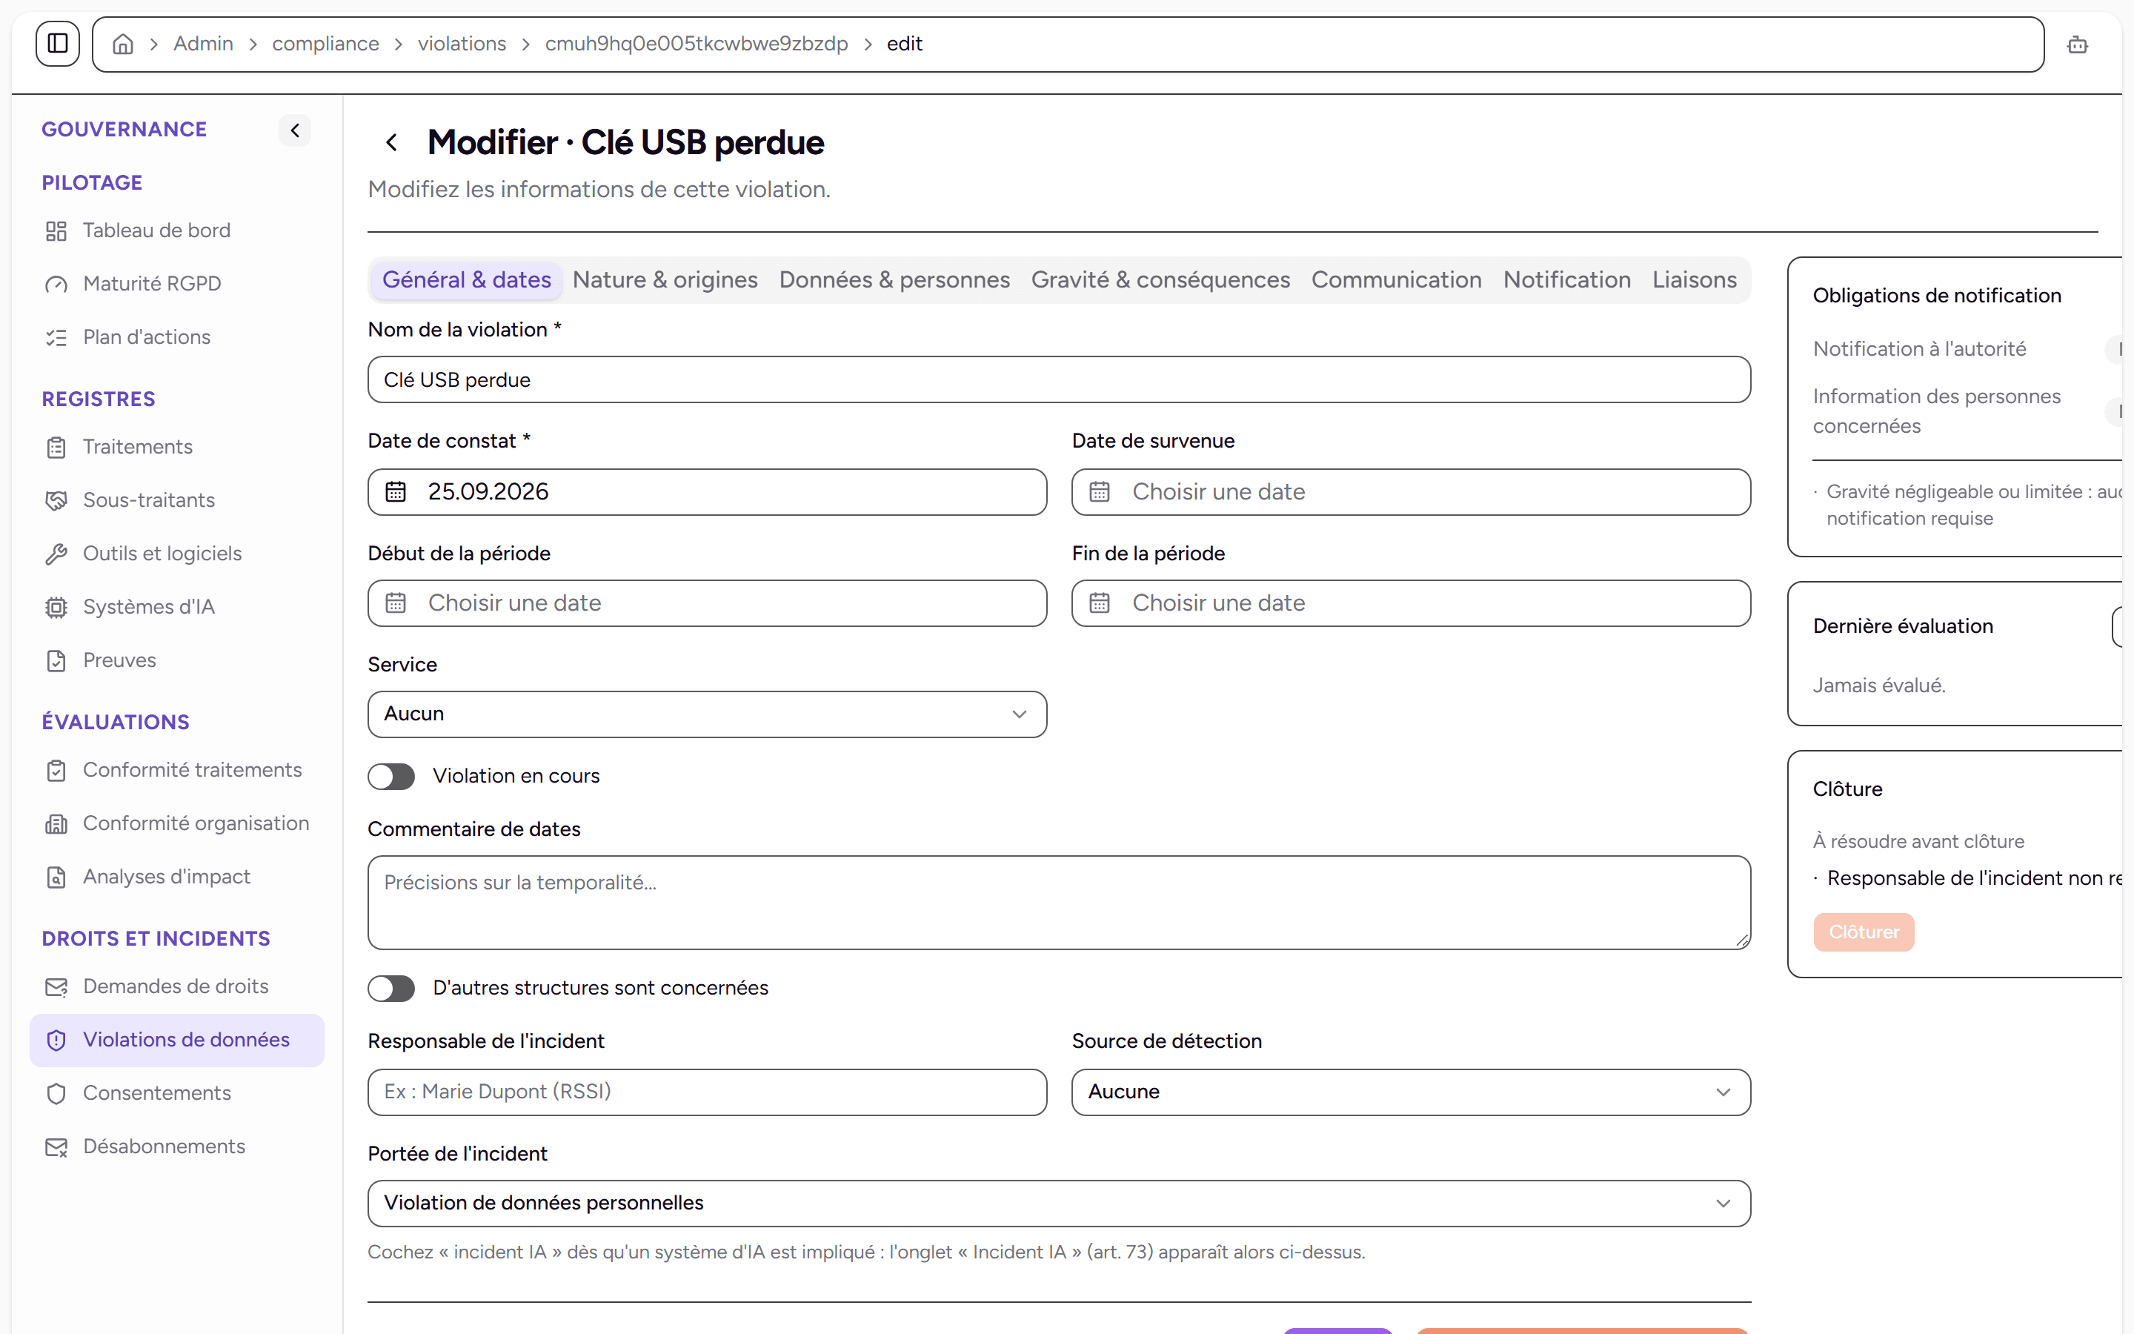Focus Commentaire de dates textarea
The width and height of the screenshot is (2134, 1334).
[x=1059, y=903]
